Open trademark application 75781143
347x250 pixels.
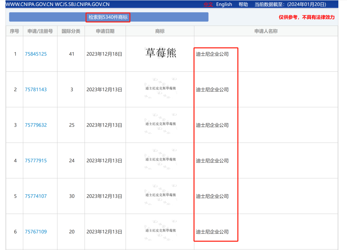(36, 90)
